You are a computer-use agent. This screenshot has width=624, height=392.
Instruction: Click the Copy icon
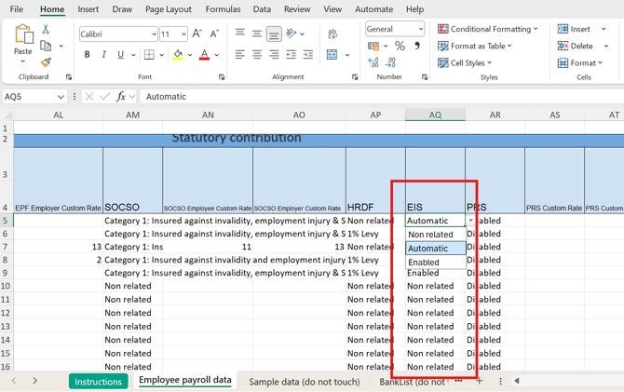[46, 46]
